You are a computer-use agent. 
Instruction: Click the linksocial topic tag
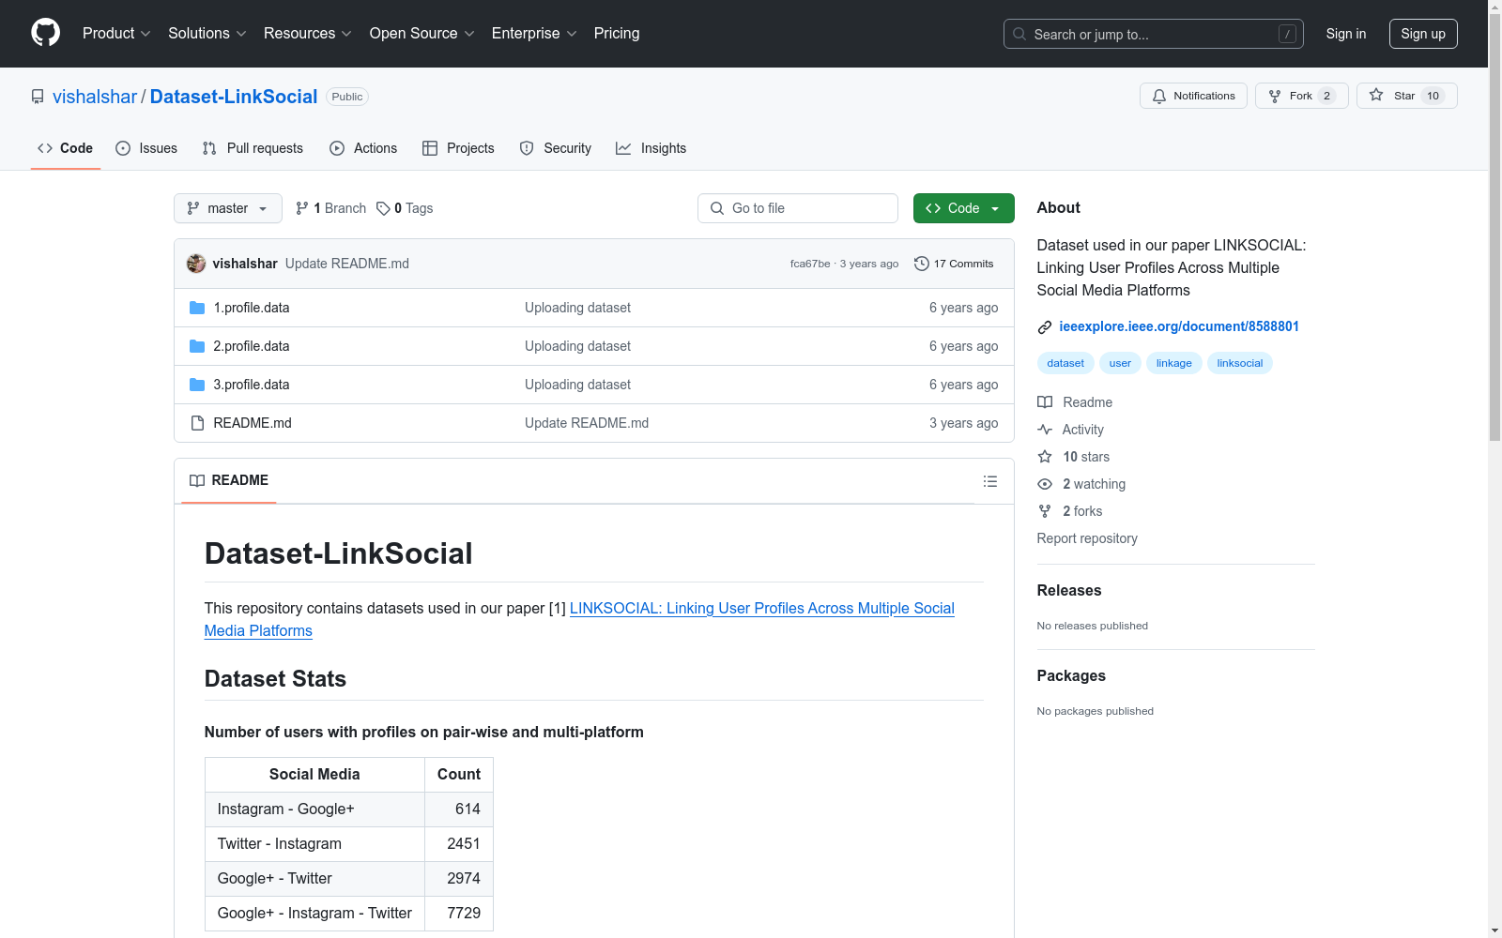coord(1240,363)
